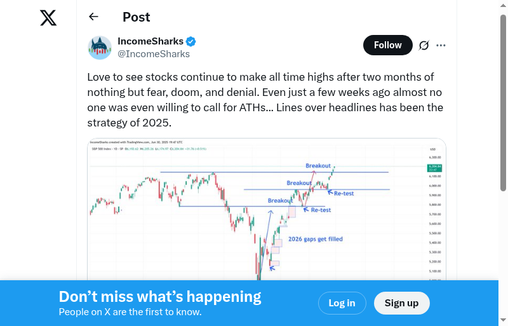Click the vertical scrollbar thumb
Image resolution: width=508 pixels, height=326 pixels.
point(504,102)
